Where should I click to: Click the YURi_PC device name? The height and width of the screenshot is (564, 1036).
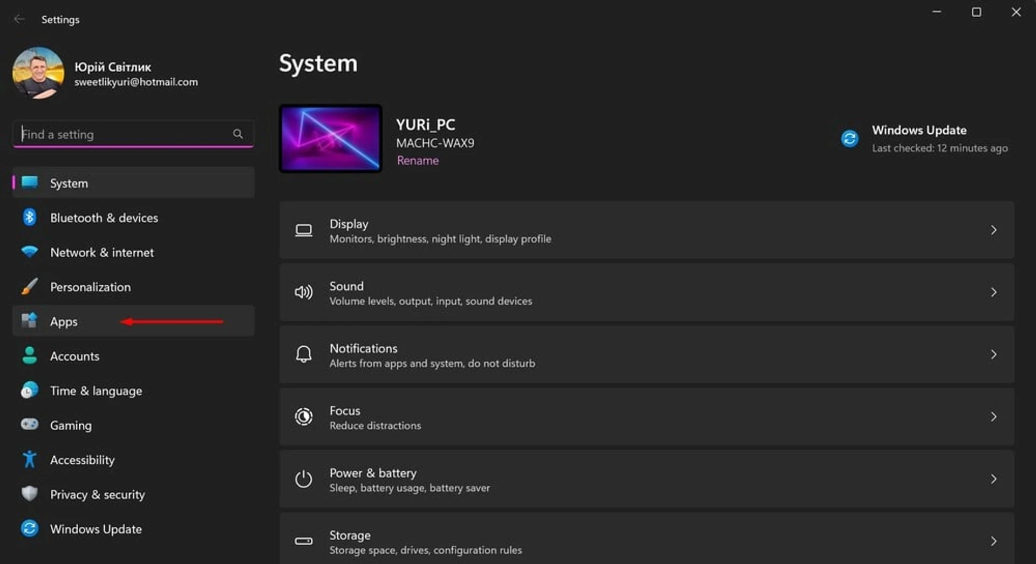coord(425,125)
